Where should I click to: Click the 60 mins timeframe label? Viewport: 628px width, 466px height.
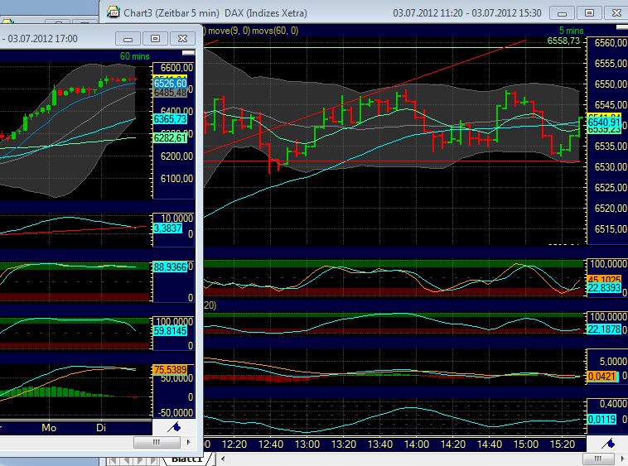click(134, 56)
